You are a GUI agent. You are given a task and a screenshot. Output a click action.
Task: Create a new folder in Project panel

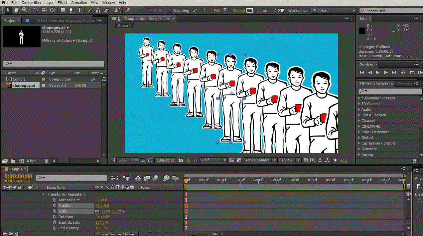tap(13, 161)
